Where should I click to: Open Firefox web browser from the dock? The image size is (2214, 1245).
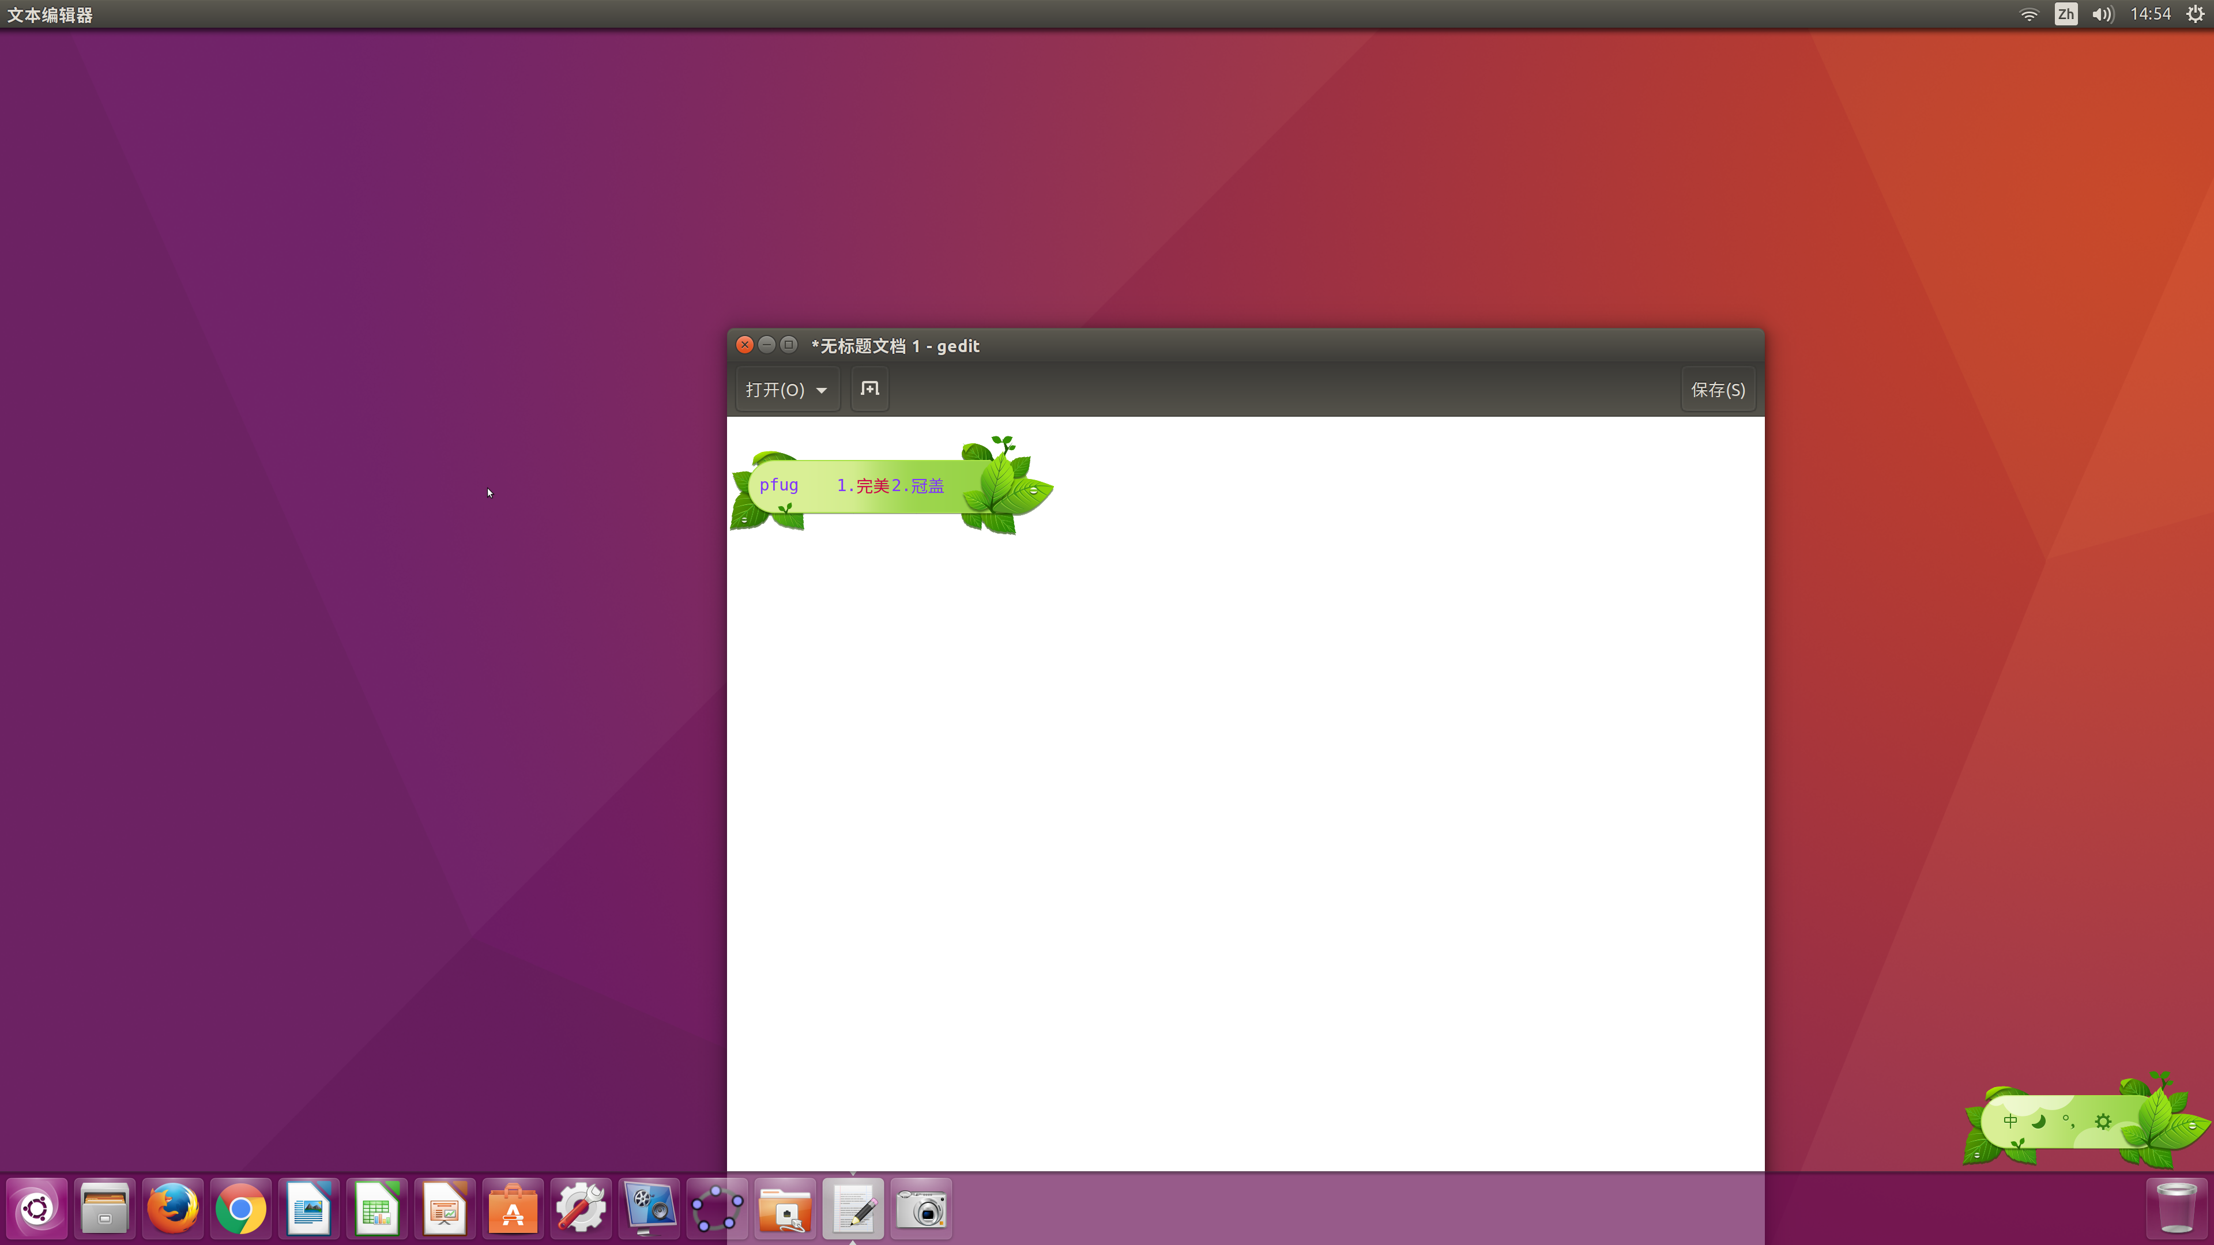coord(173,1209)
